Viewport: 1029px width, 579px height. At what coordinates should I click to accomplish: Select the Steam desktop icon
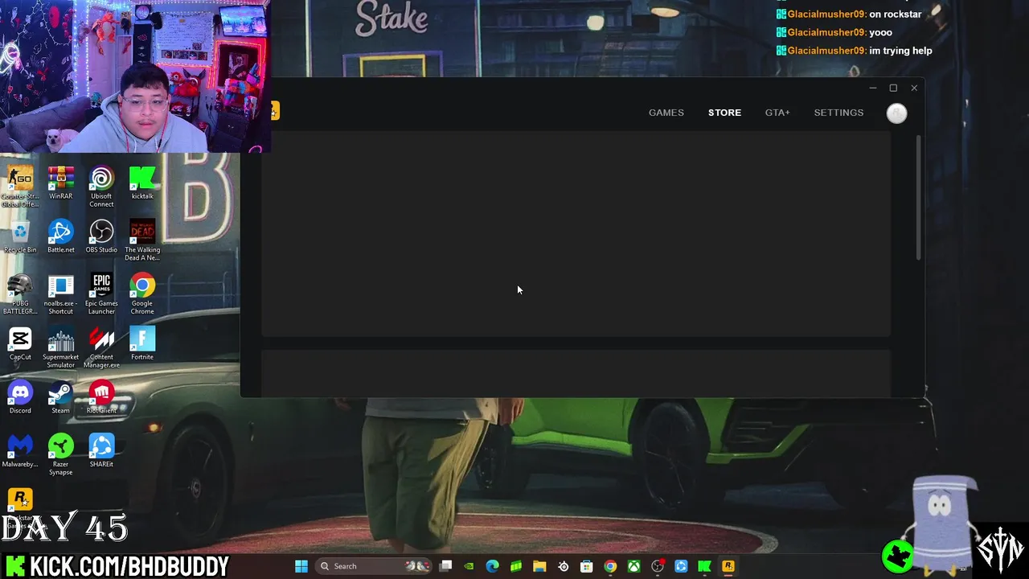pyautogui.click(x=60, y=397)
